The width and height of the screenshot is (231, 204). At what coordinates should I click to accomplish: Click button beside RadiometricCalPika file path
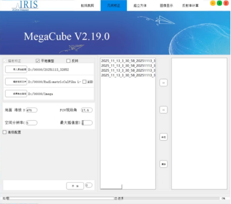[16, 81]
